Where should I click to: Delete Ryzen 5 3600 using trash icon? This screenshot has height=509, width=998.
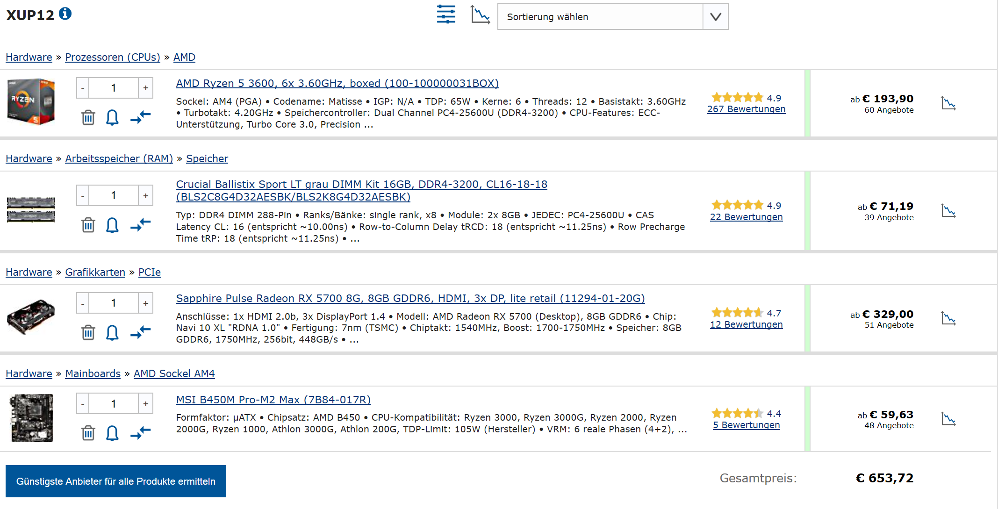pyautogui.click(x=88, y=117)
